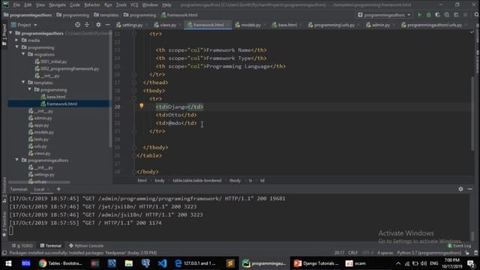The width and height of the screenshot is (480, 270).
Task: Open Sublime Text from taskbar
Action: tap(230, 263)
